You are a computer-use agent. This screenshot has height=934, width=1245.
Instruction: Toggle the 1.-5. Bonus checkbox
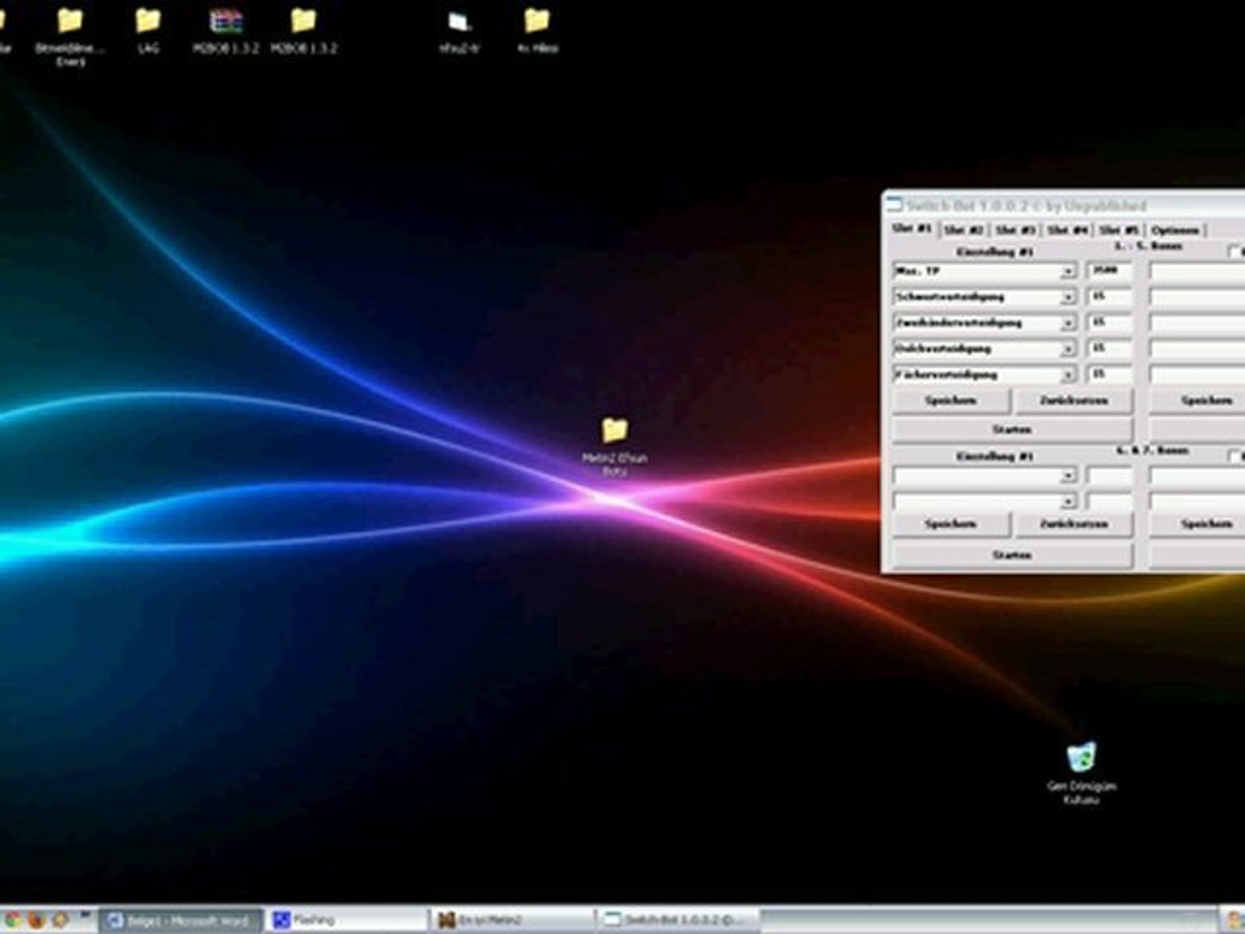point(1235,252)
